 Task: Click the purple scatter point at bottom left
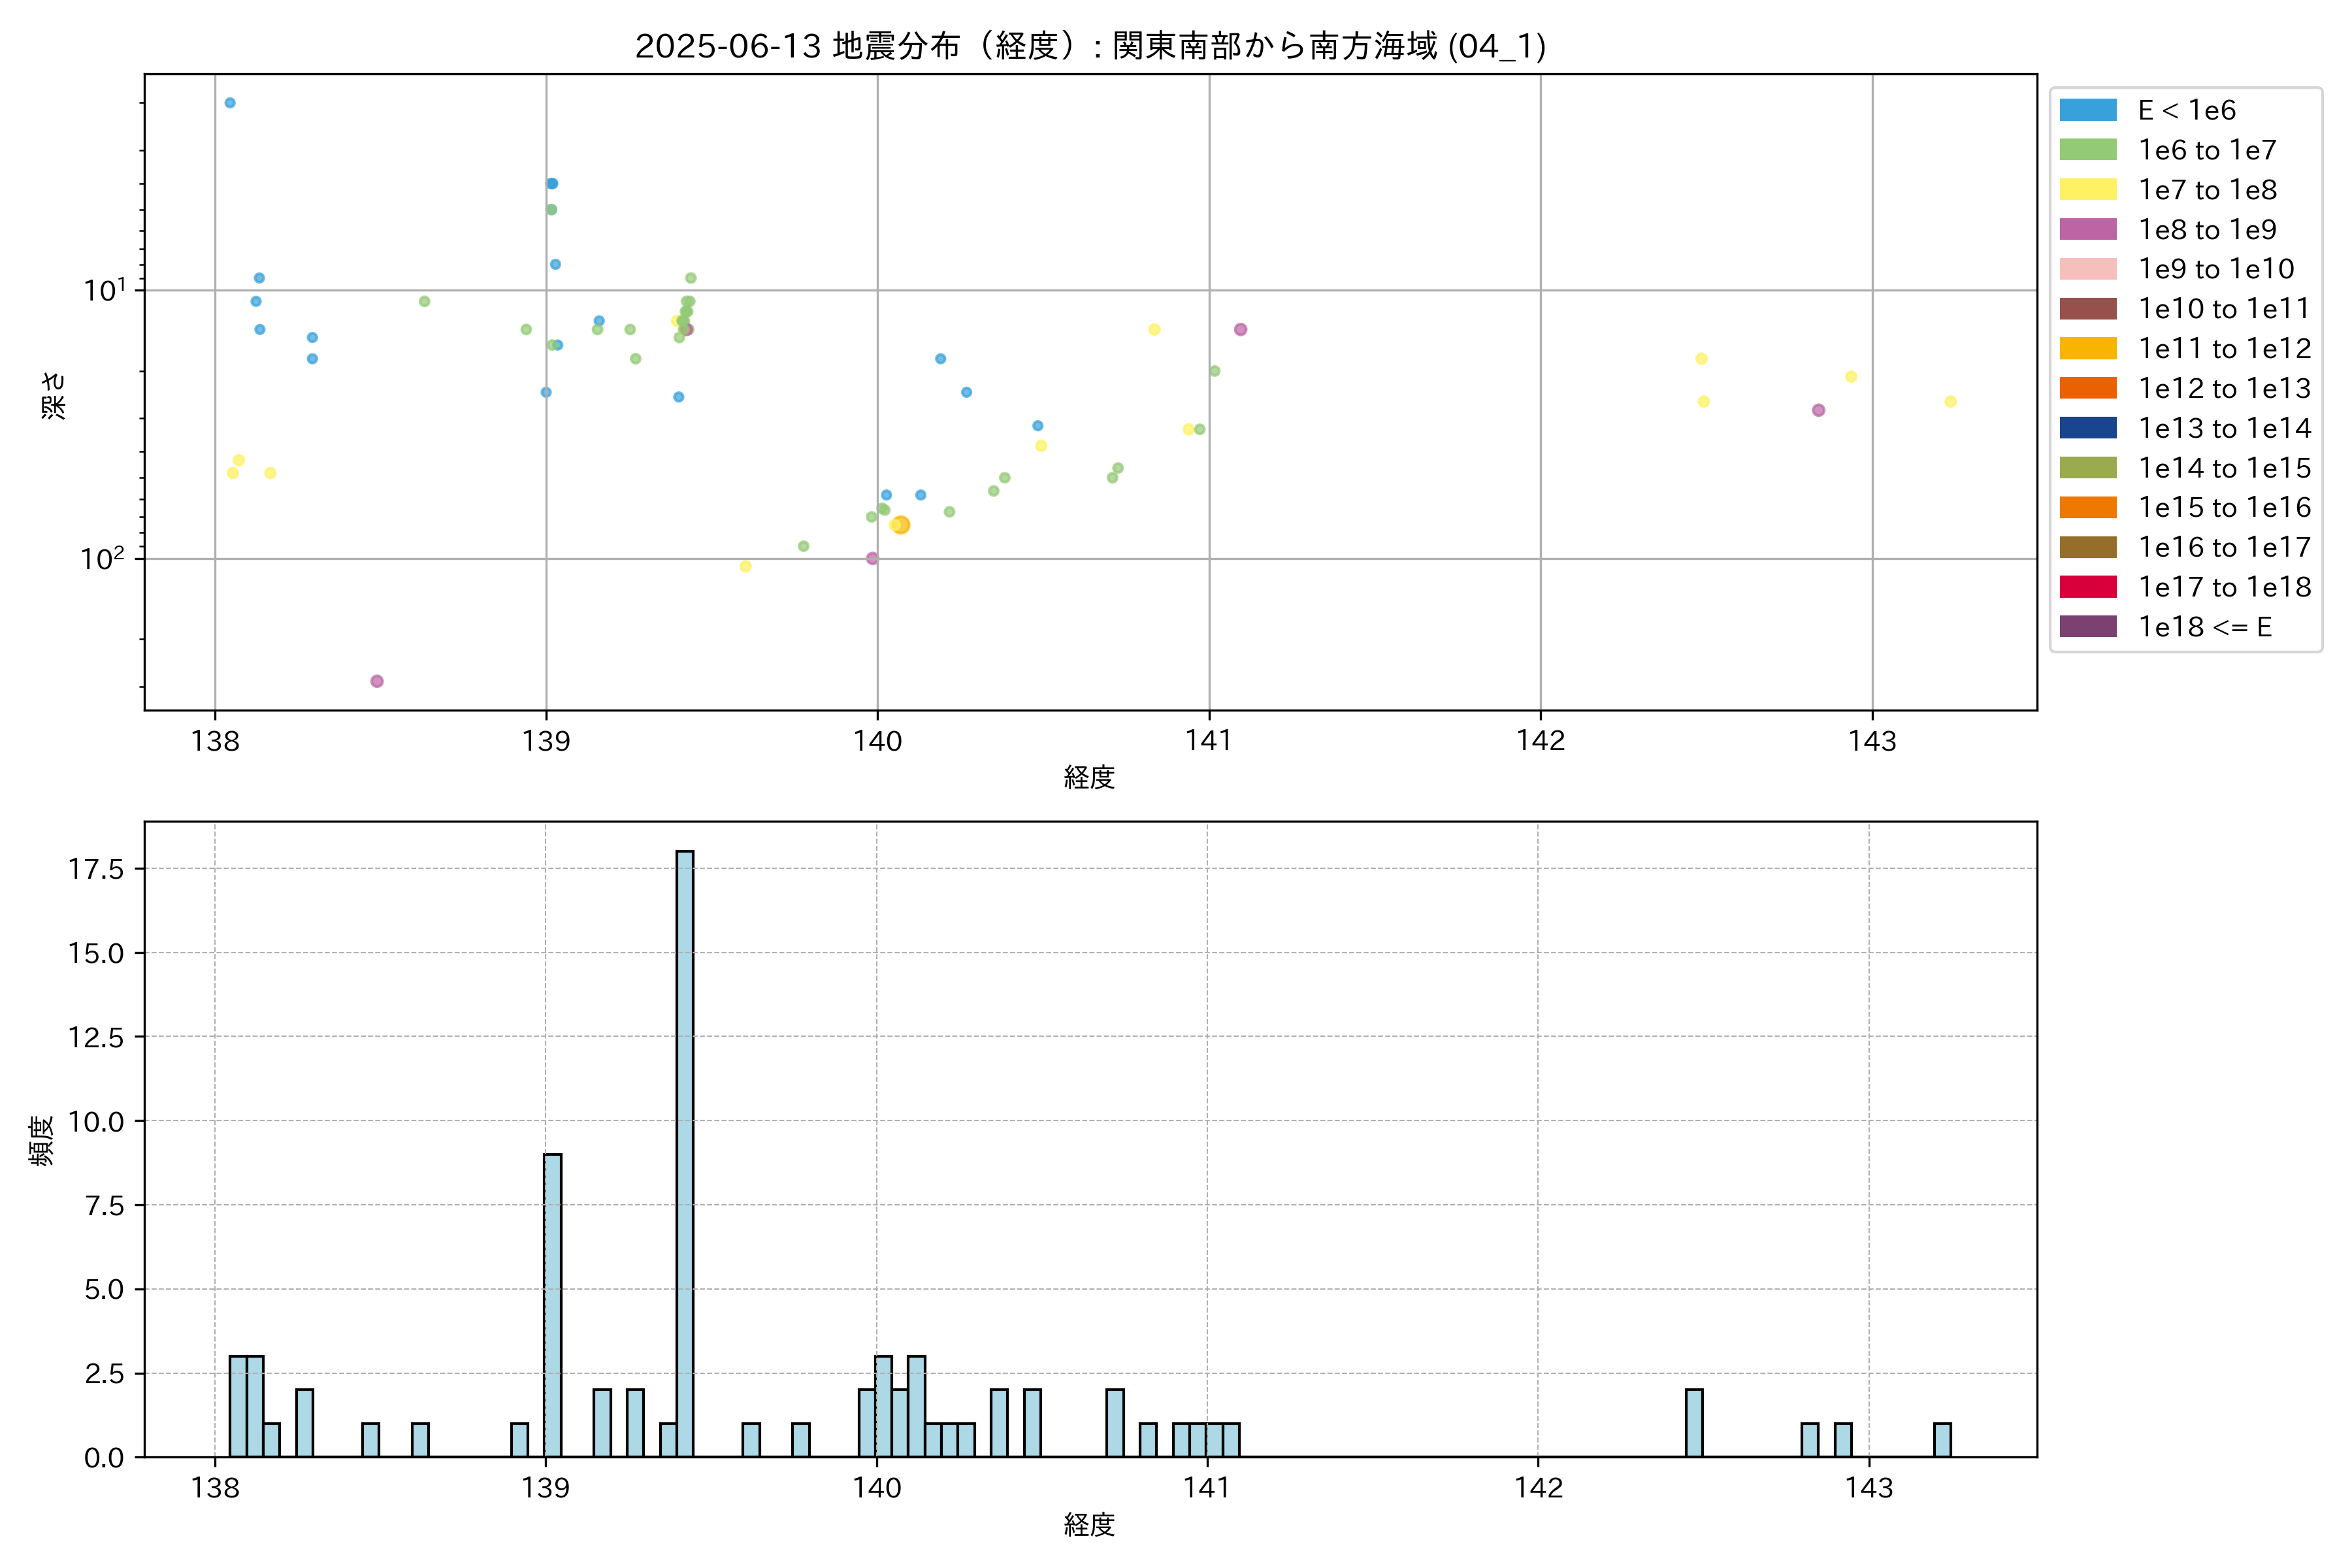coord(377,681)
